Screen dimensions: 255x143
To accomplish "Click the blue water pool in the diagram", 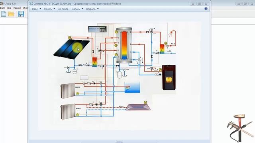I will tap(132, 87).
